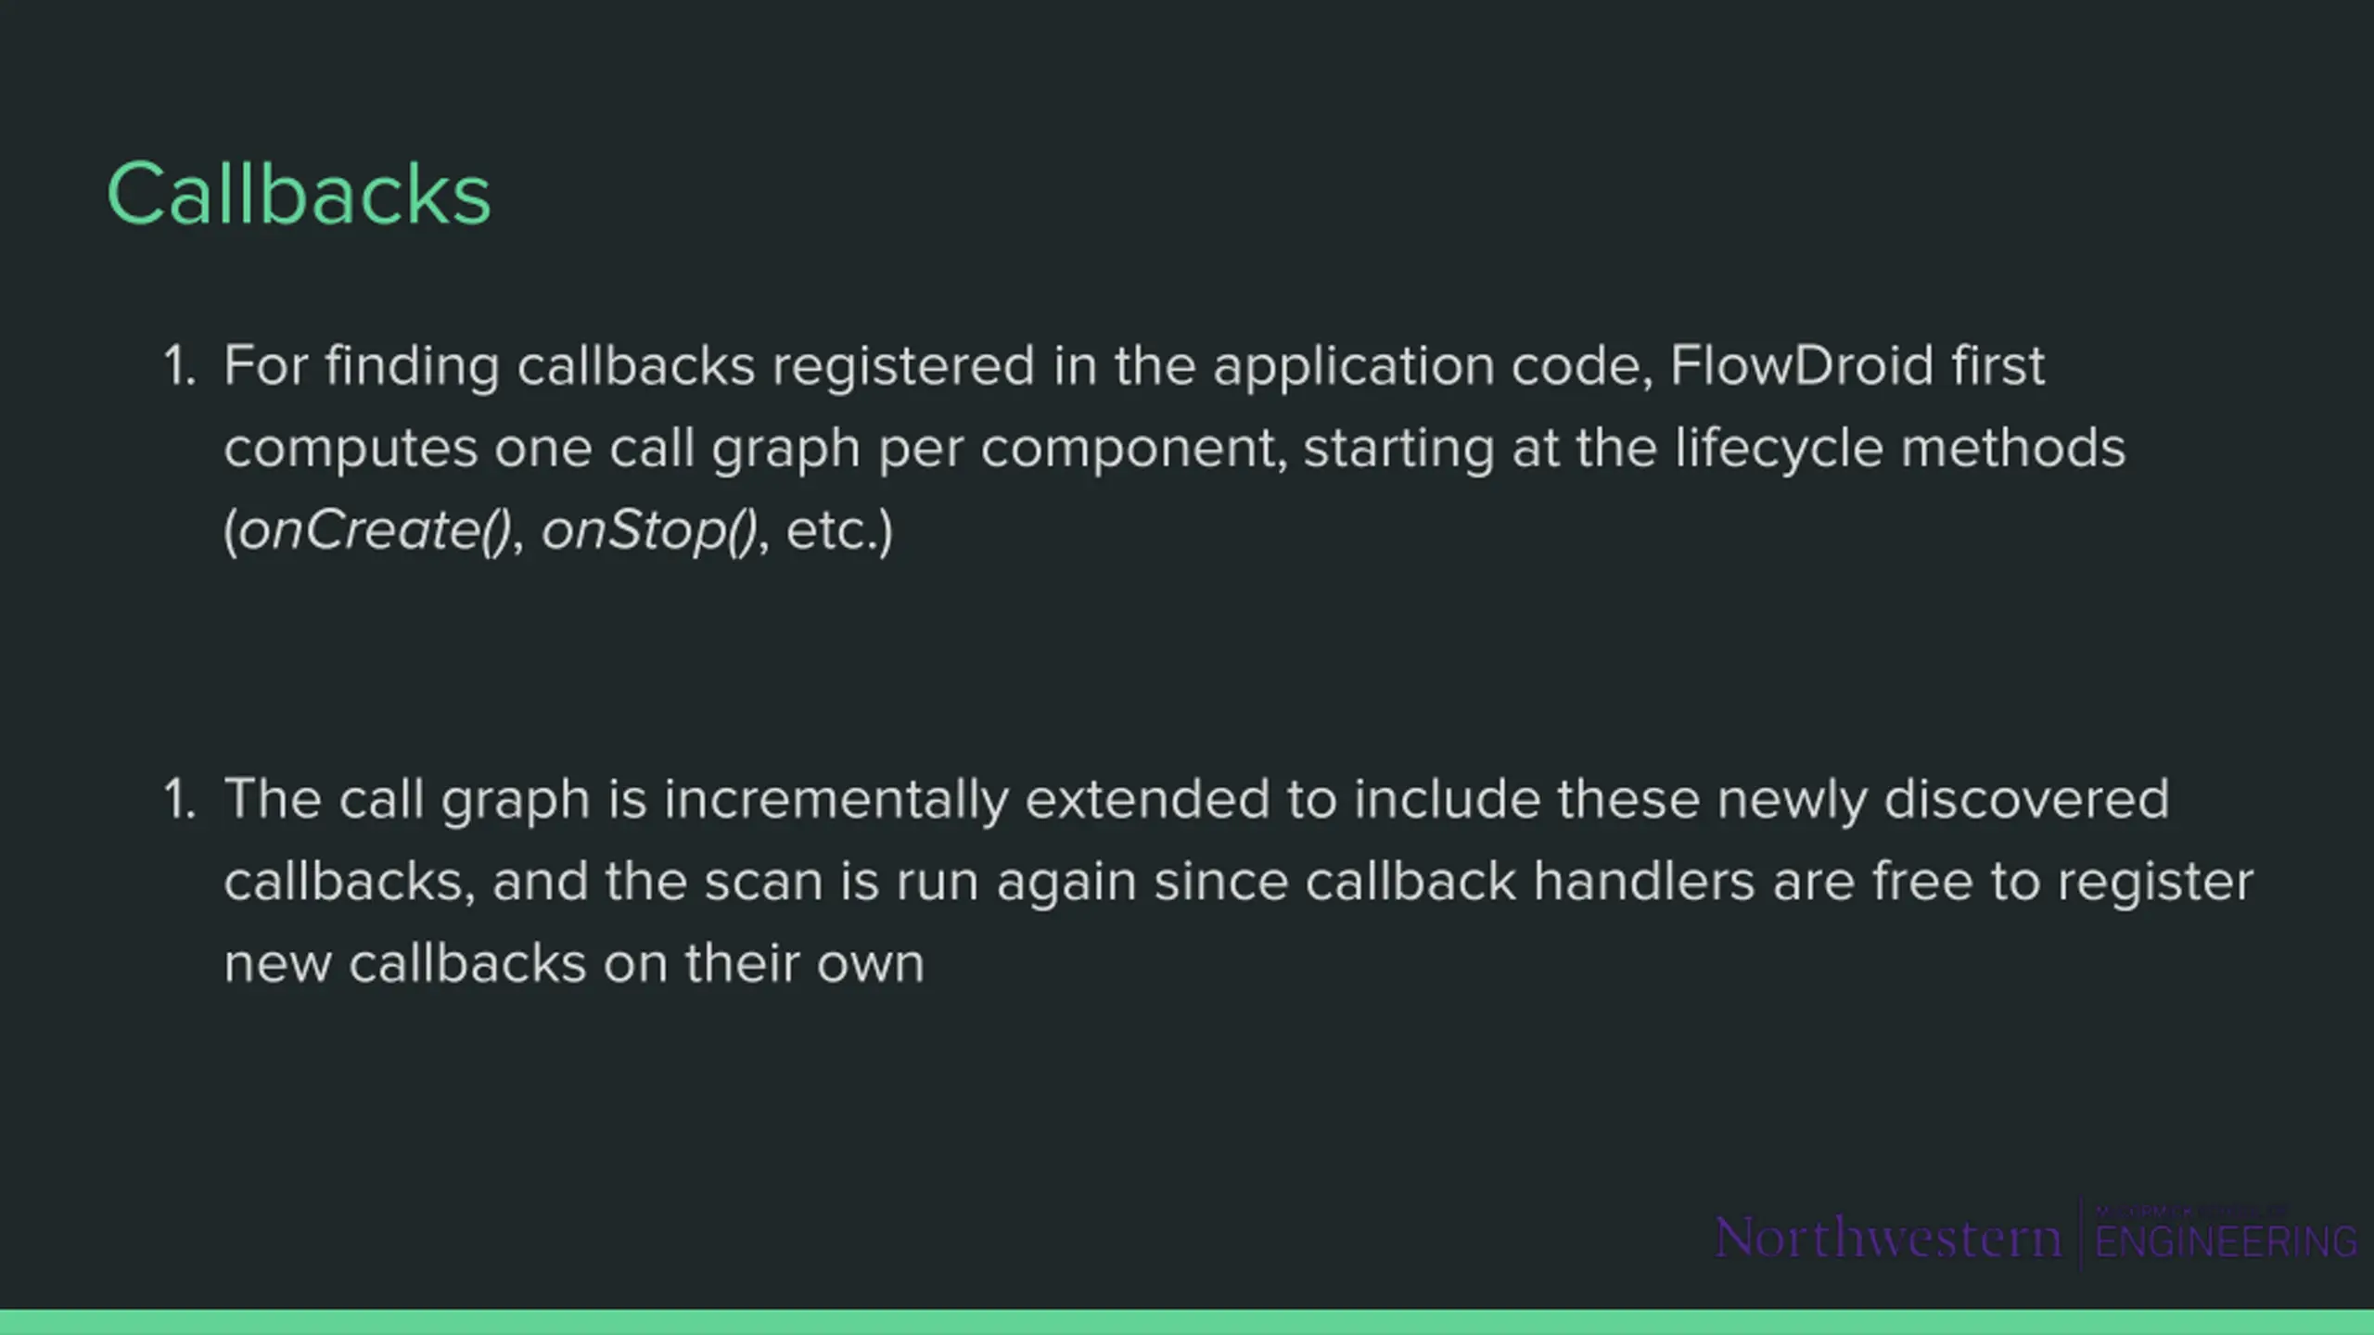Viewport: 2374px width, 1335px height.
Task: Click the first bullet's list number
Action: 180,365
